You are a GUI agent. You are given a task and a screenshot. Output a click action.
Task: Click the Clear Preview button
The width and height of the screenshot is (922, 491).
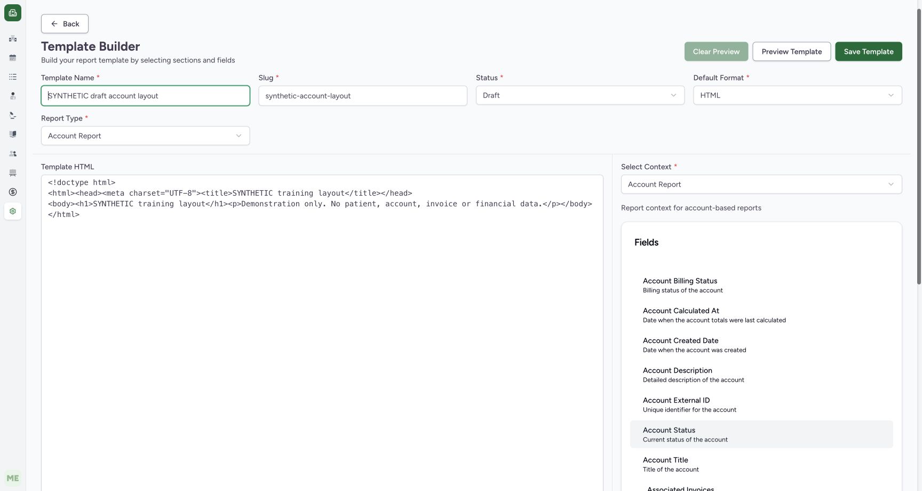tap(716, 52)
